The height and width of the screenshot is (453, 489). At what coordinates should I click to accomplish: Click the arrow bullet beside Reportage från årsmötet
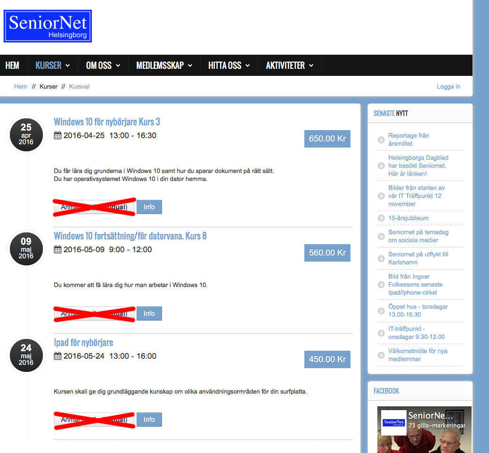(x=381, y=140)
